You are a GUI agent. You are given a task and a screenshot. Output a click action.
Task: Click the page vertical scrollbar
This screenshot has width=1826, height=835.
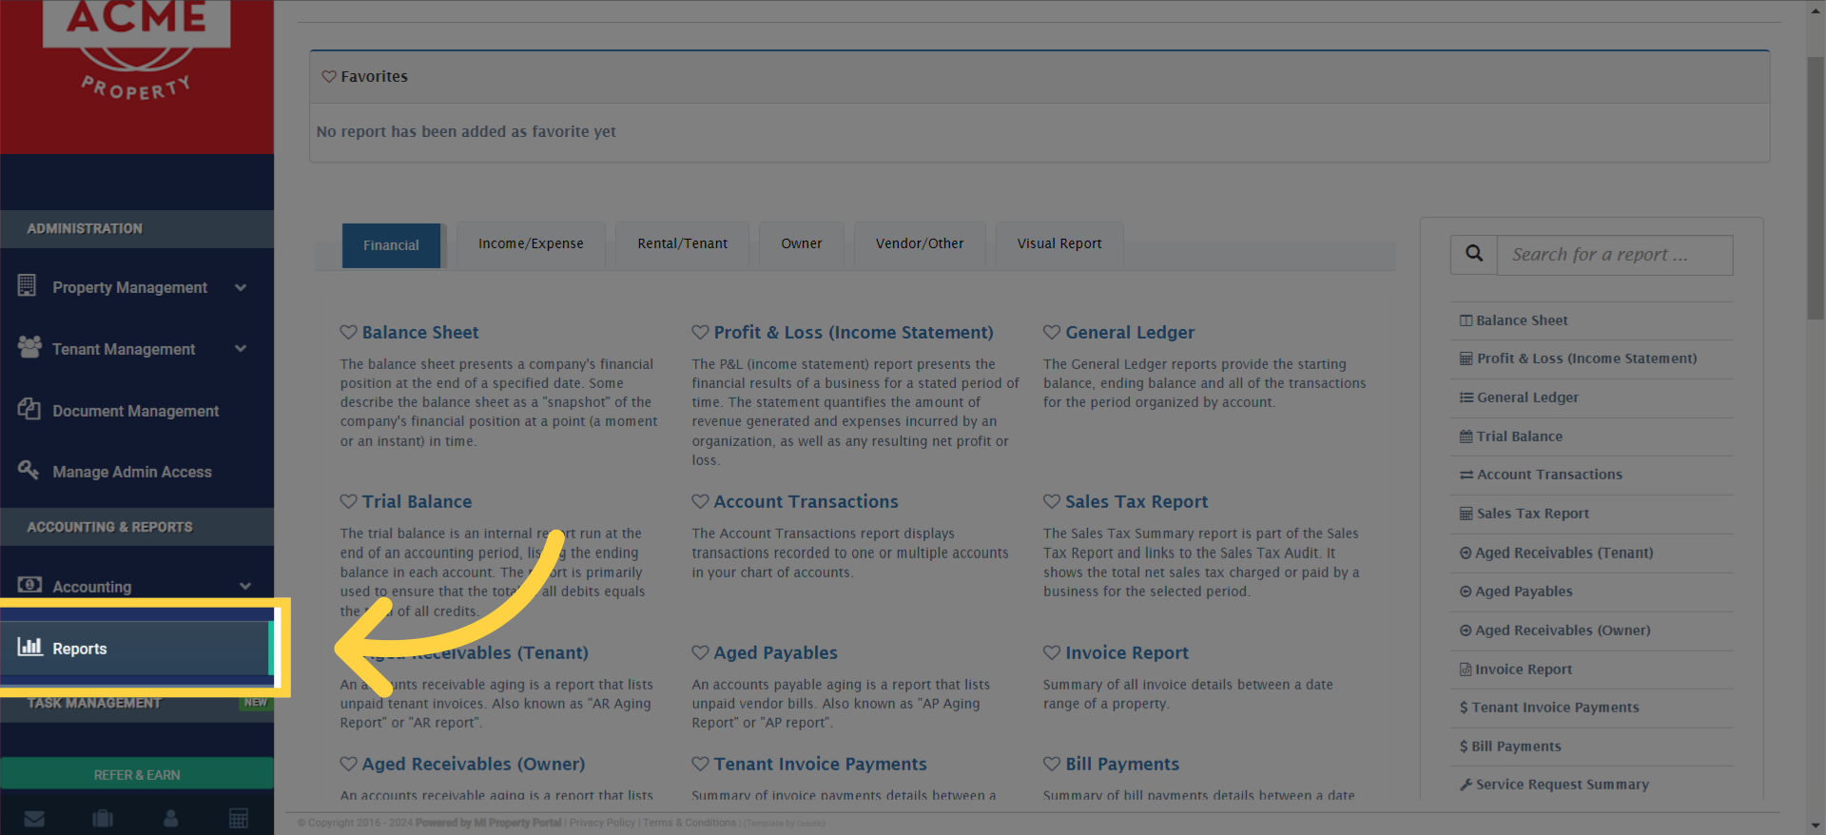pyautogui.click(x=1816, y=189)
